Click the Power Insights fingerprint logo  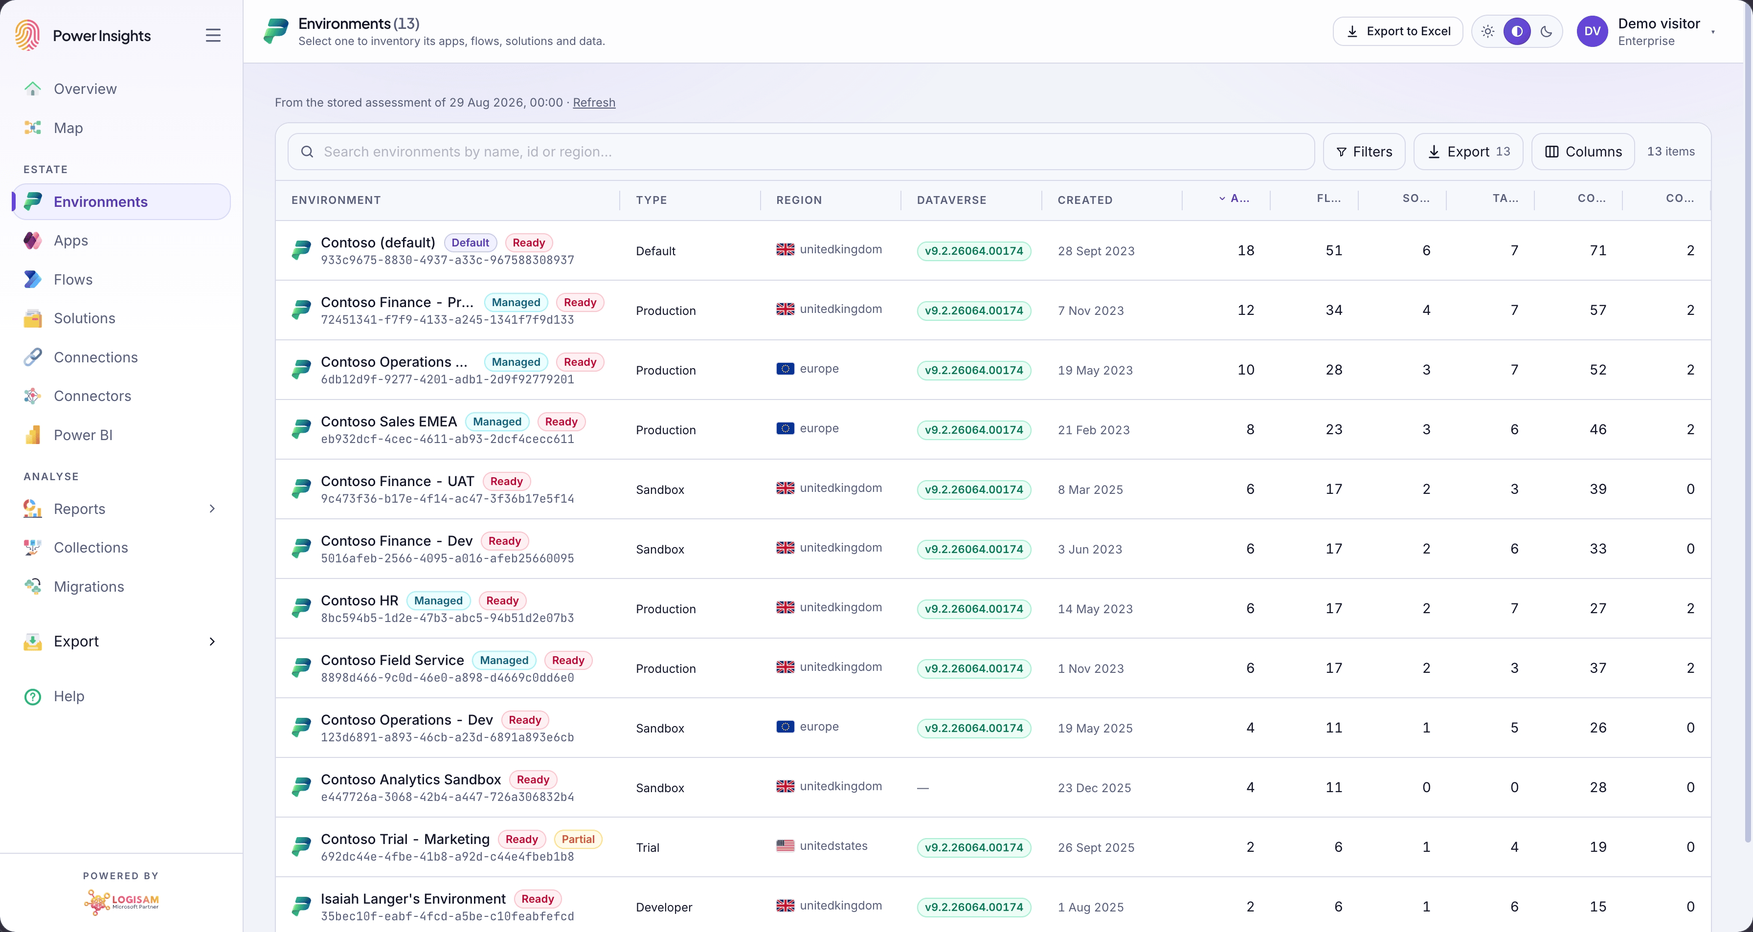(28, 35)
